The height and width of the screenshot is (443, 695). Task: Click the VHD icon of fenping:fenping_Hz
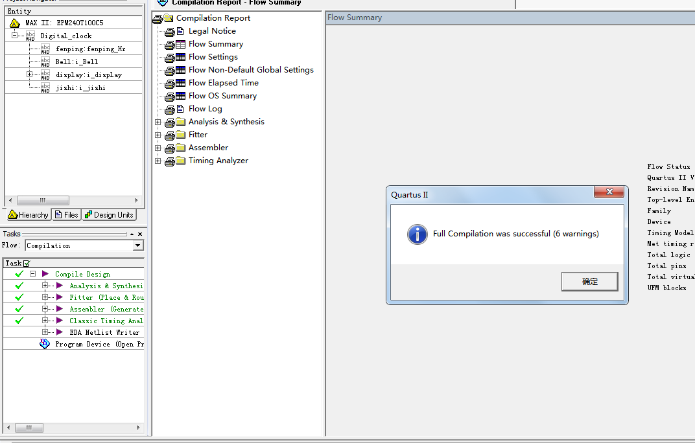click(45, 49)
